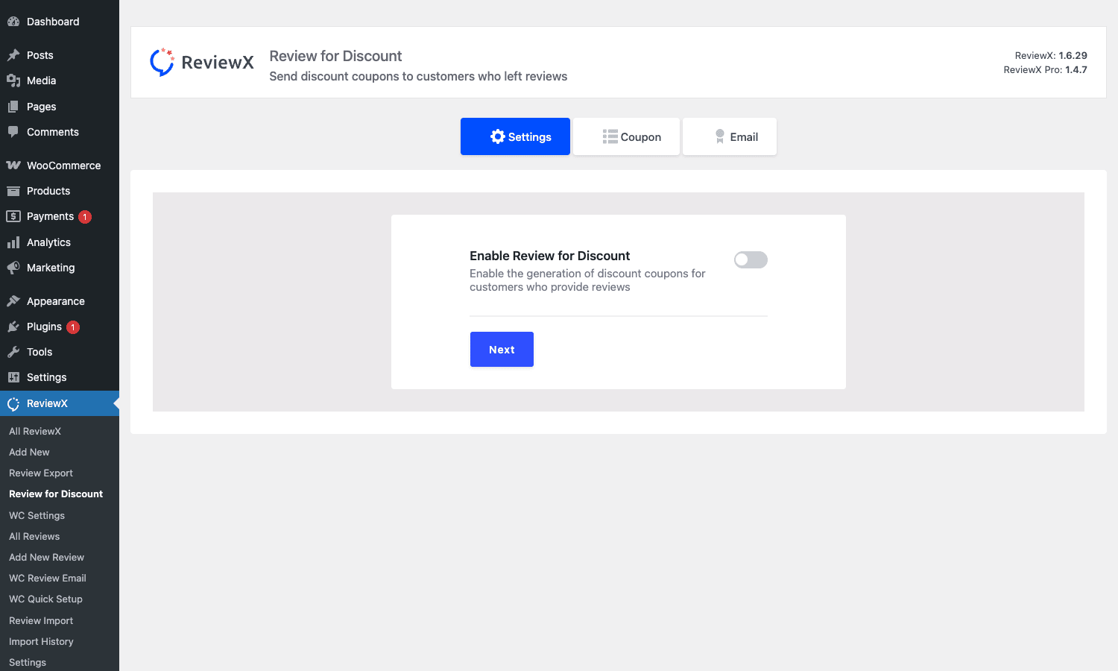
Task: Open the Tools menu item
Action: [x=60, y=352]
